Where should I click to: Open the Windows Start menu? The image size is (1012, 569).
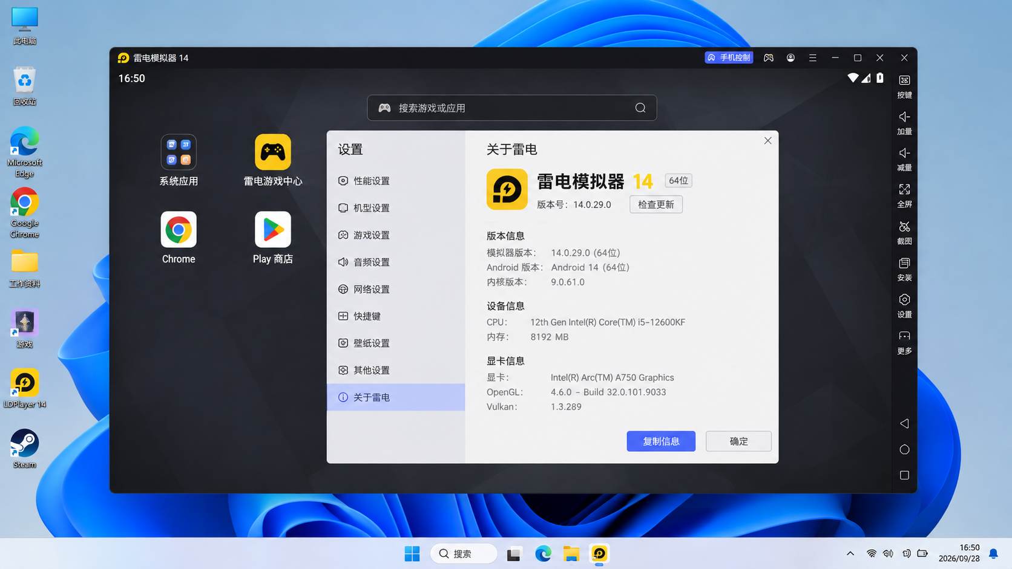412,554
